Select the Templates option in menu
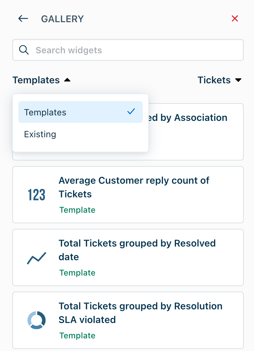This screenshot has height=351, width=254. (45, 112)
